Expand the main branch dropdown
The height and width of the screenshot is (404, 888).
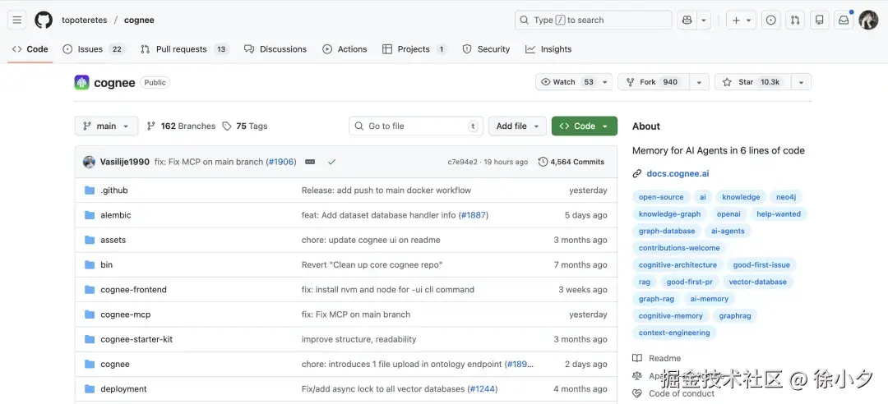106,126
